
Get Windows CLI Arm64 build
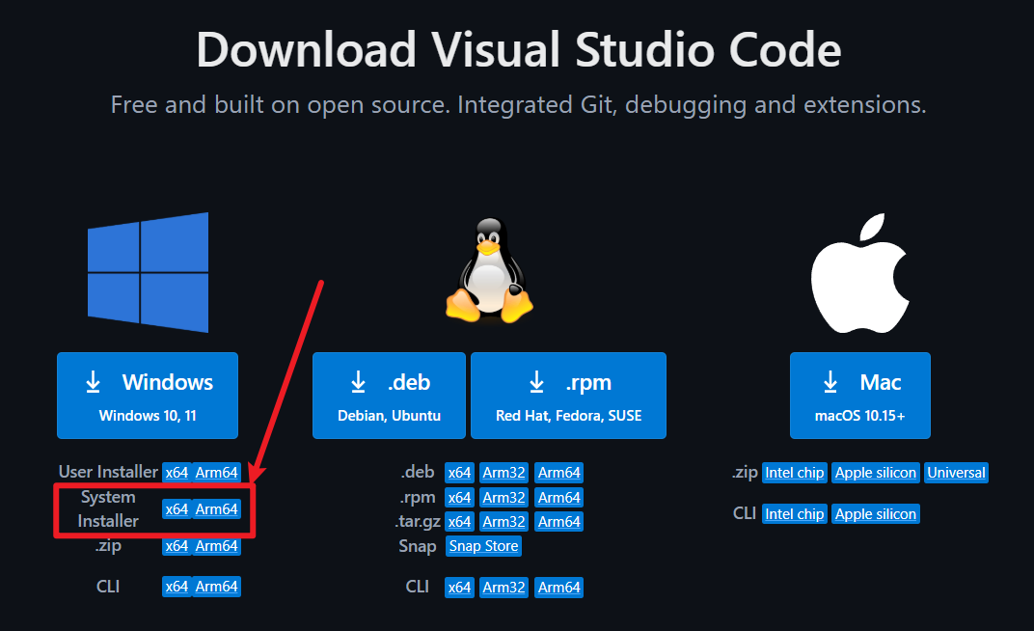coord(216,587)
